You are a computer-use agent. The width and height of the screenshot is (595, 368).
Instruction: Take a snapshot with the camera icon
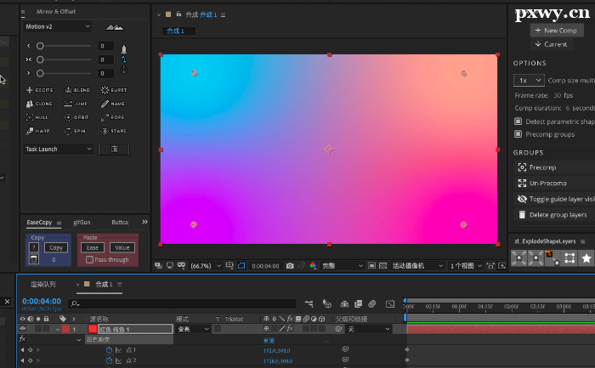coord(290,265)
